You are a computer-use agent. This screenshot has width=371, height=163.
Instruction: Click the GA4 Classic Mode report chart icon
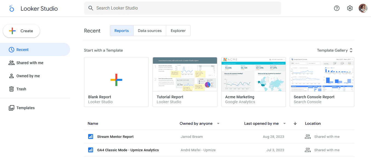(91, 150)
